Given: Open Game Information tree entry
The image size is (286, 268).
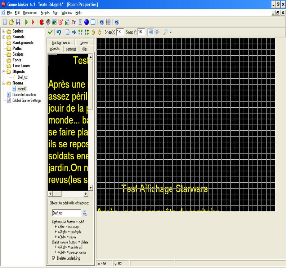Looking at the screenshot, I should 24,95.
